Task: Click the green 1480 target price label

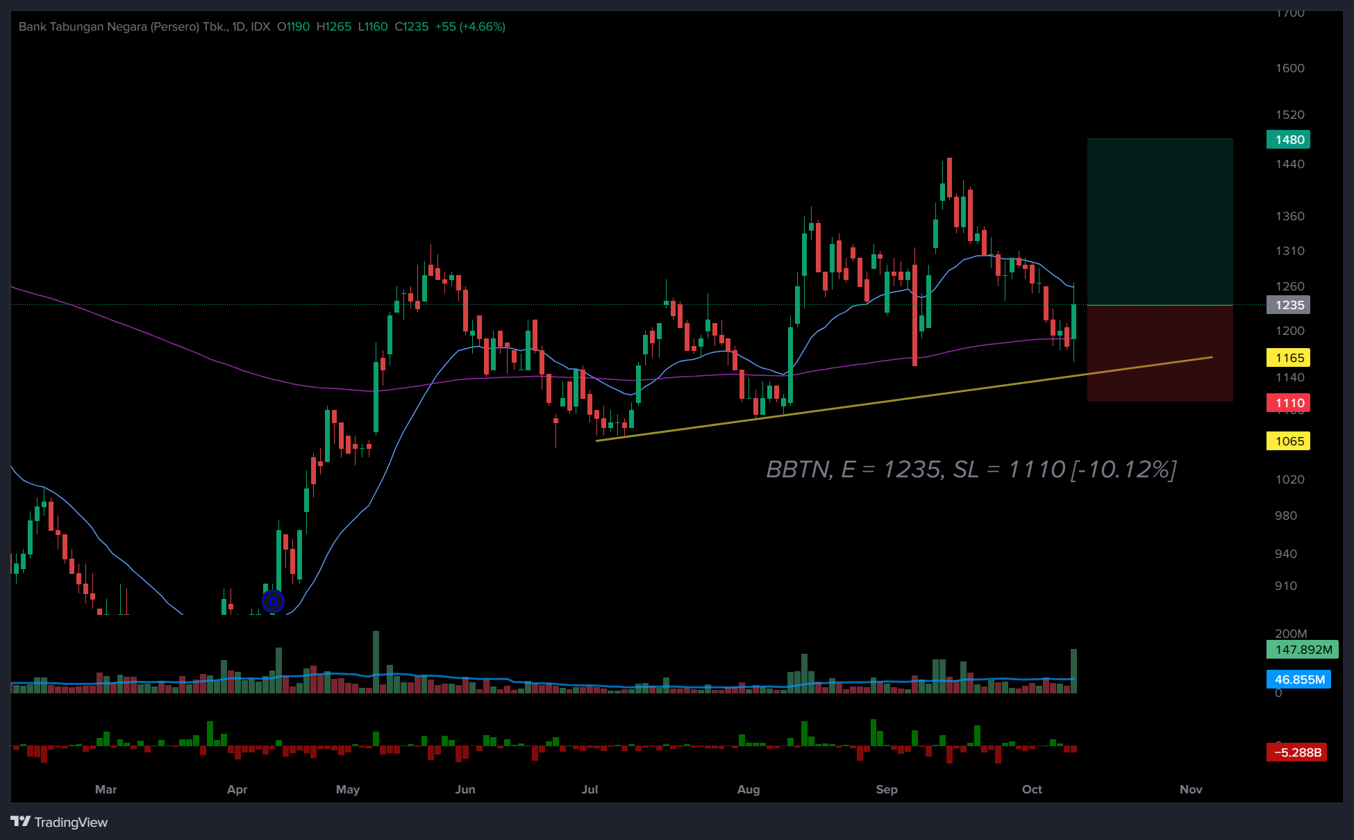Action: pos(1289,140)
